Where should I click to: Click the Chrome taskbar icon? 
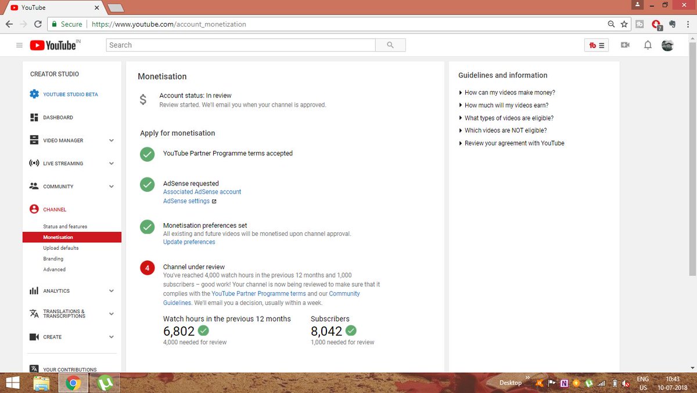click(x=73, y=383)
